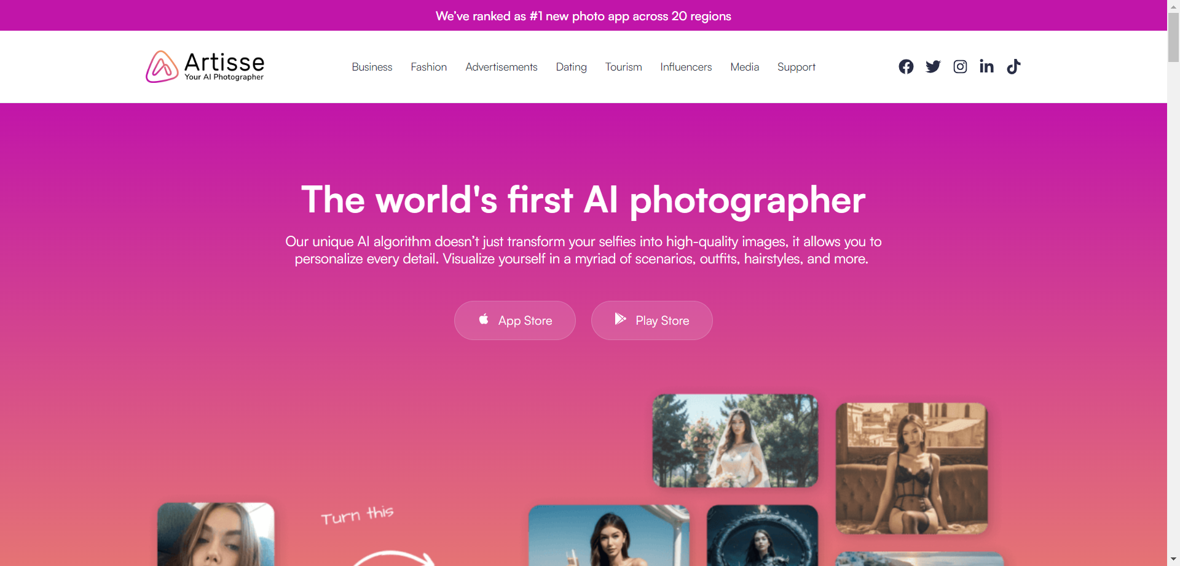Click the page vertical scrollbar thumb

[1173, 37]
